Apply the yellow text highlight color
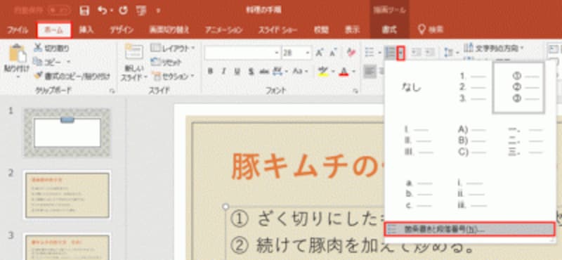Viewport: 562px width, 260px height. pos(323,72)
